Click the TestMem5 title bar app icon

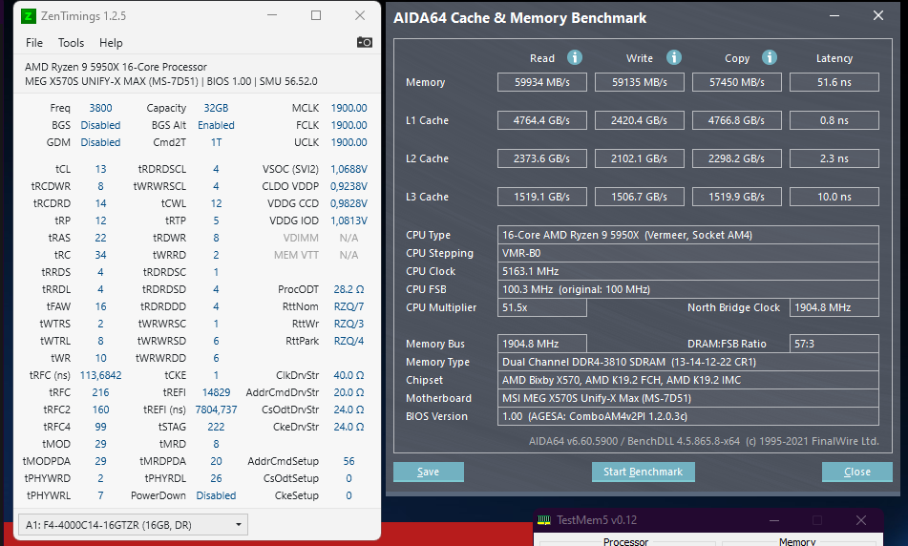click(x=544, y=520)
